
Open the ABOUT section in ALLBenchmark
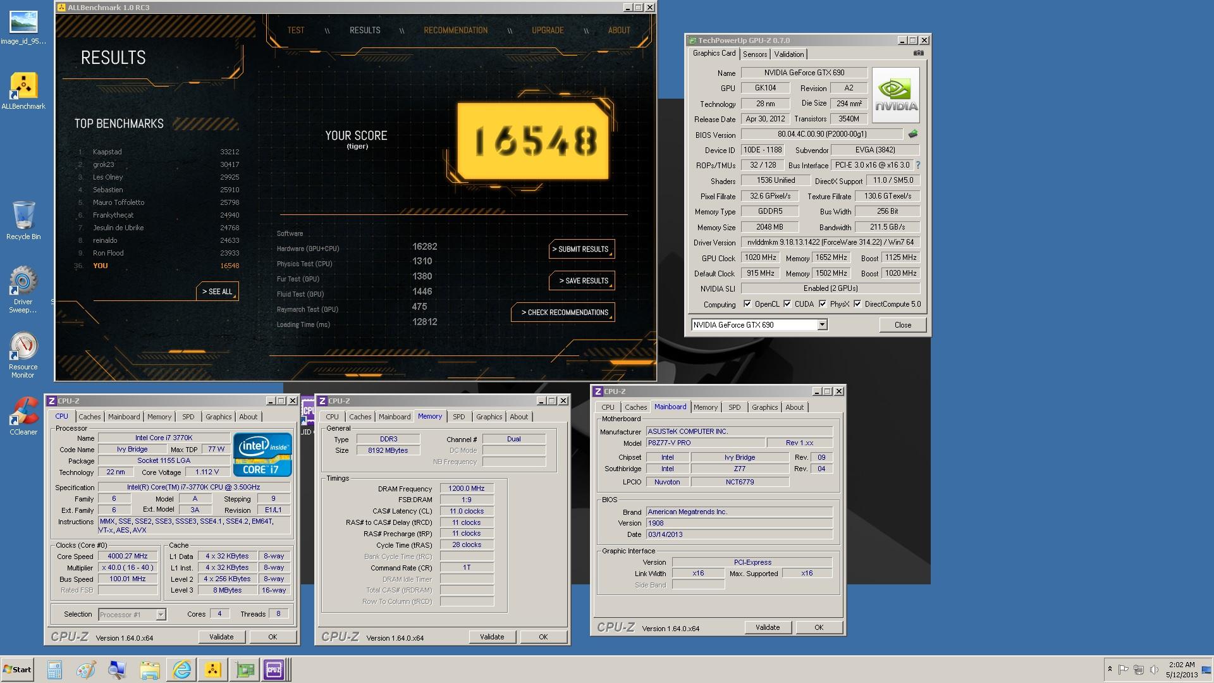(x=619, y=30)
